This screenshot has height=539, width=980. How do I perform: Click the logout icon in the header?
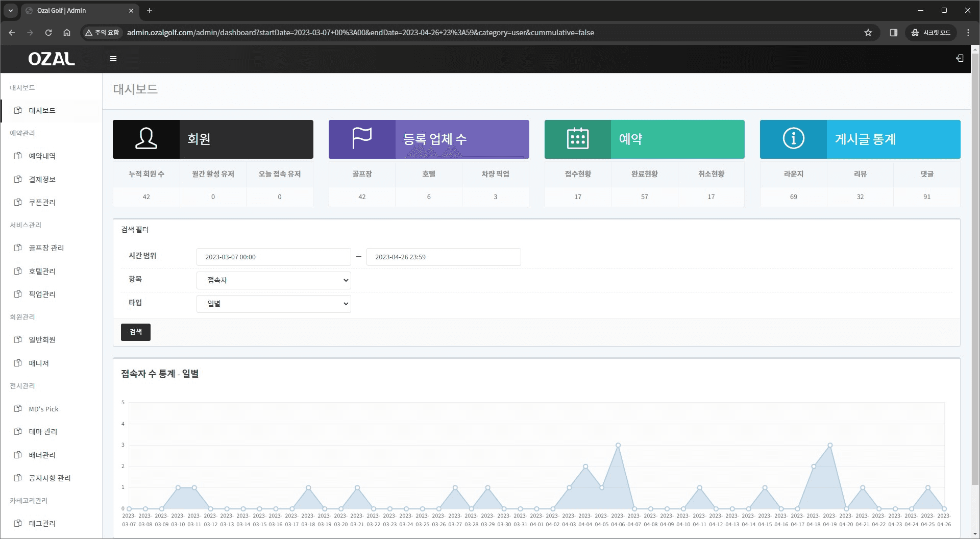coord(959,58)
